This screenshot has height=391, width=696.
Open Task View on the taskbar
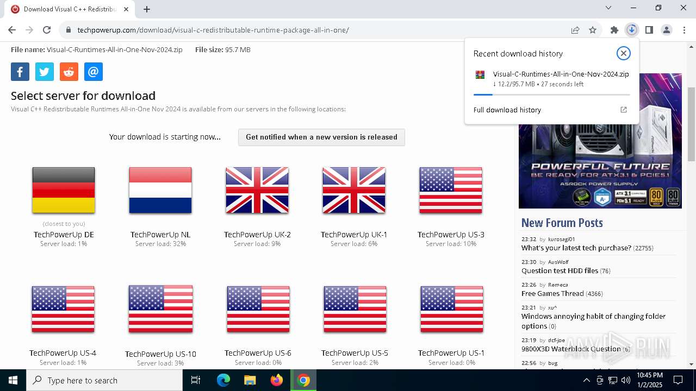pos(196,380)
